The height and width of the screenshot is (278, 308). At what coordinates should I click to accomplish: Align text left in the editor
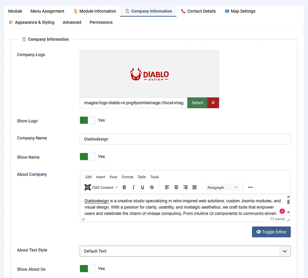[x=167, y=187]
